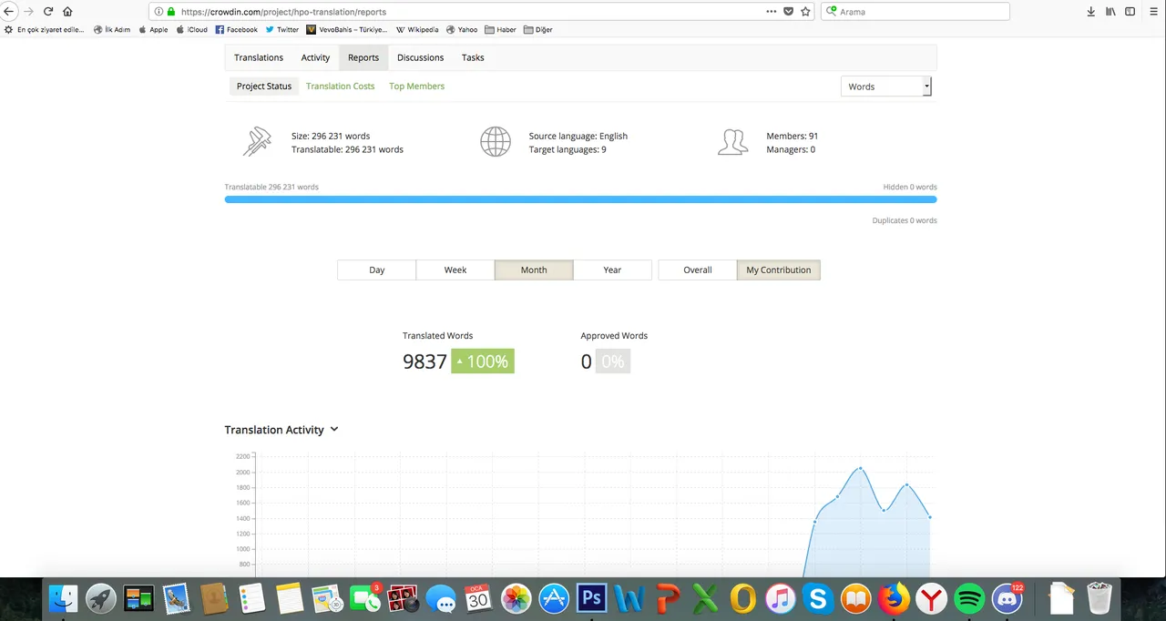Image resolution: width=1166 pixels, height=621 pixels.
Task: Select the Month period button
Action: (534, 270)
